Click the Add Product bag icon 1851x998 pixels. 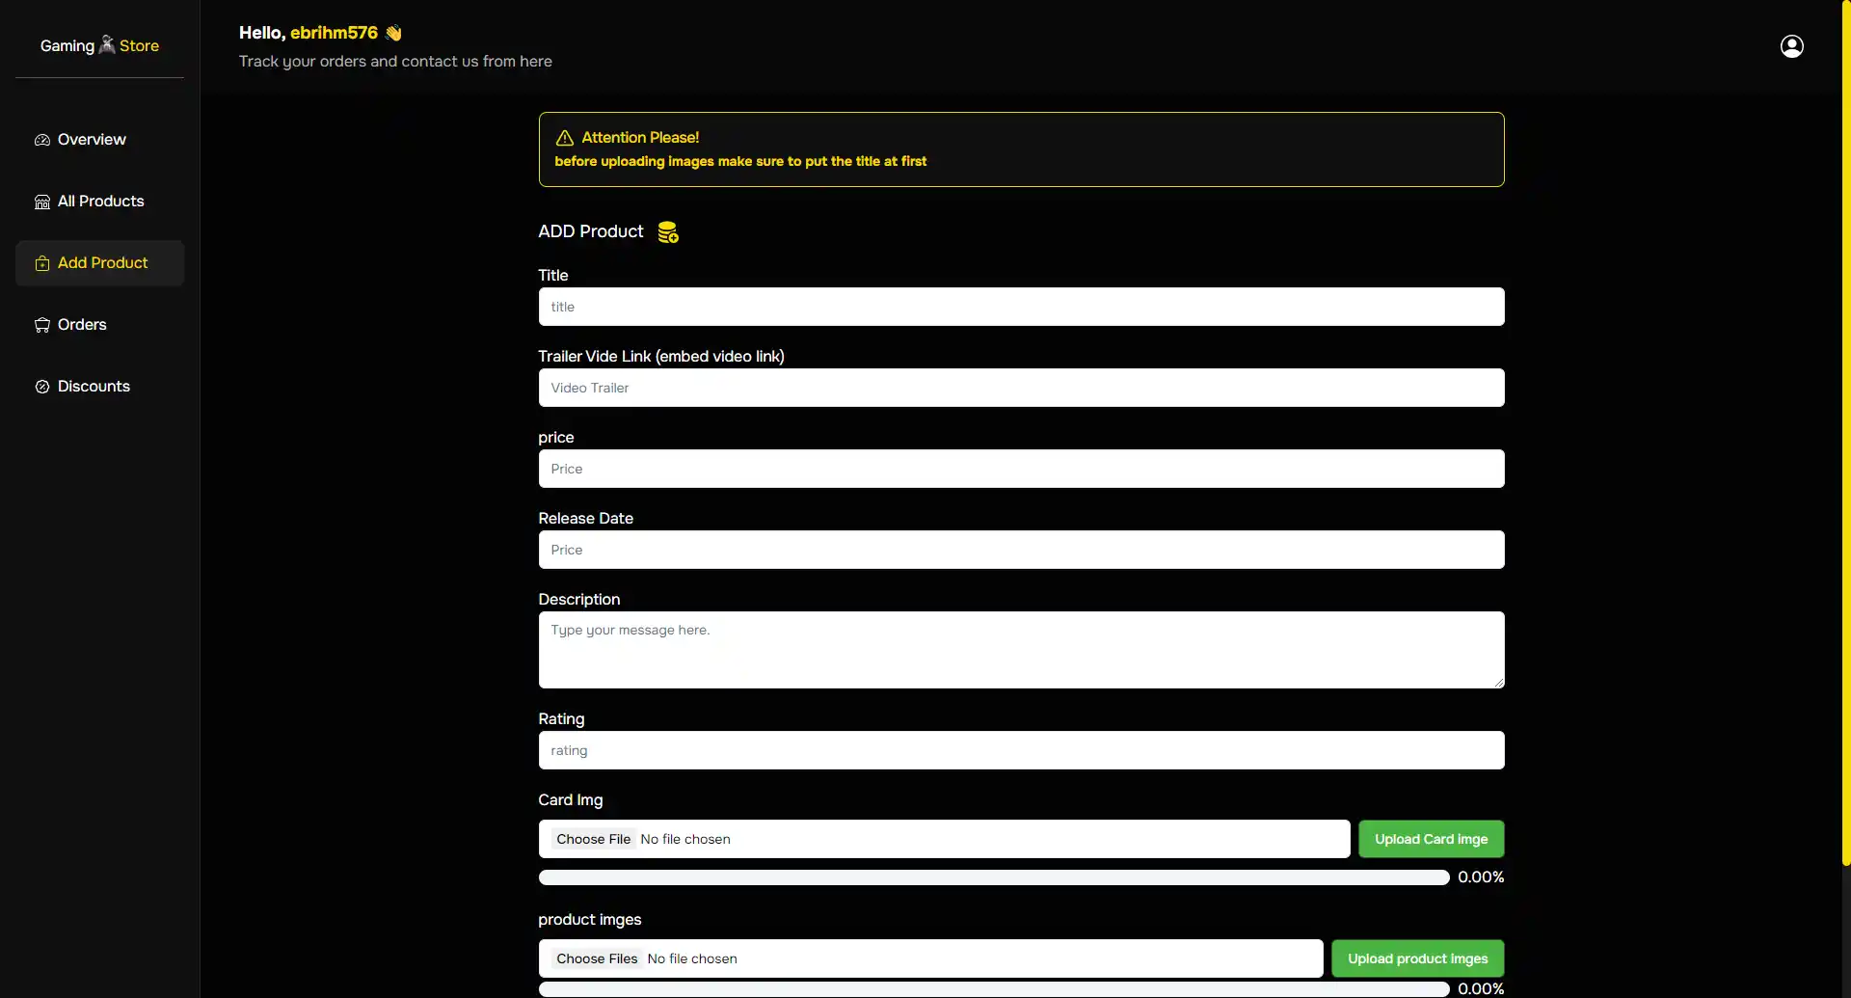42,263
